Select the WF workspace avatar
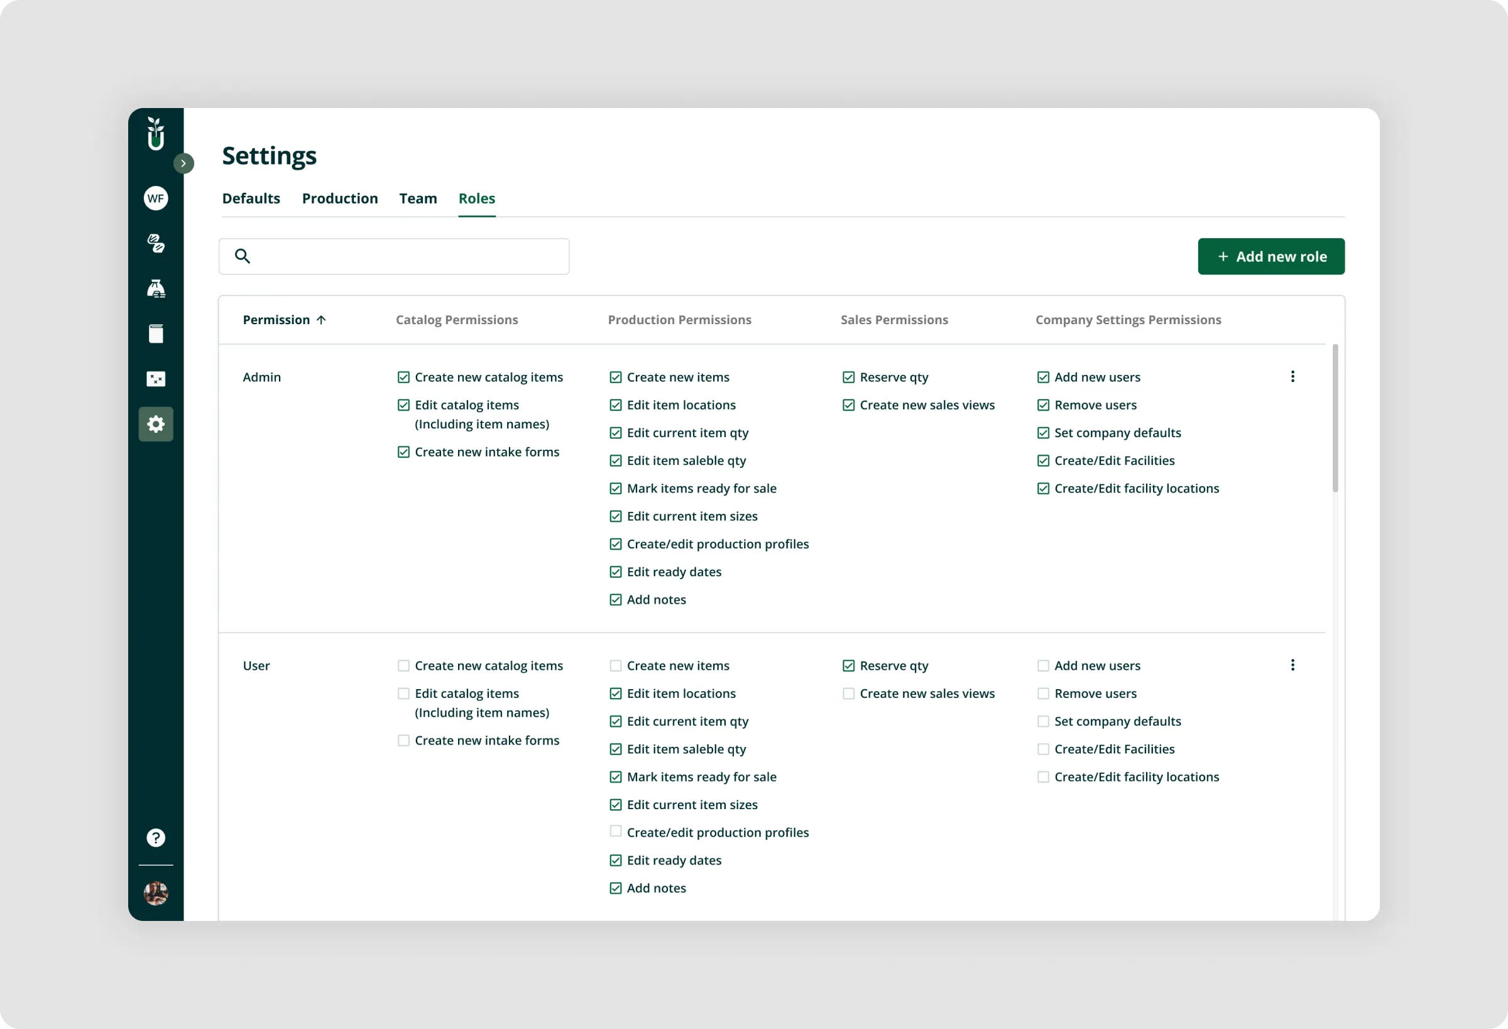The width and height of the screenshot is (1508, 1029). (x=156, y=199)
